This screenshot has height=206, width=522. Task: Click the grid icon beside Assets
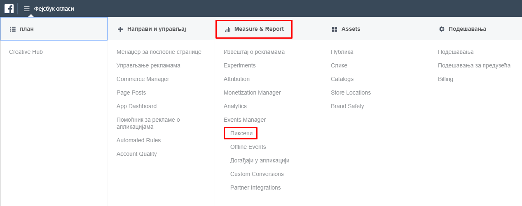335,29
